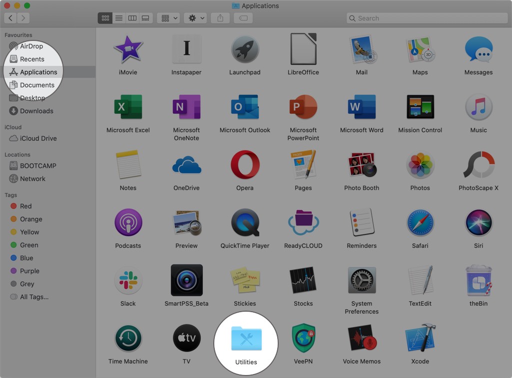This screenshot has height=378, width=512.
Task: Open the gear action menu dropdown
Action: click(195, 18)
